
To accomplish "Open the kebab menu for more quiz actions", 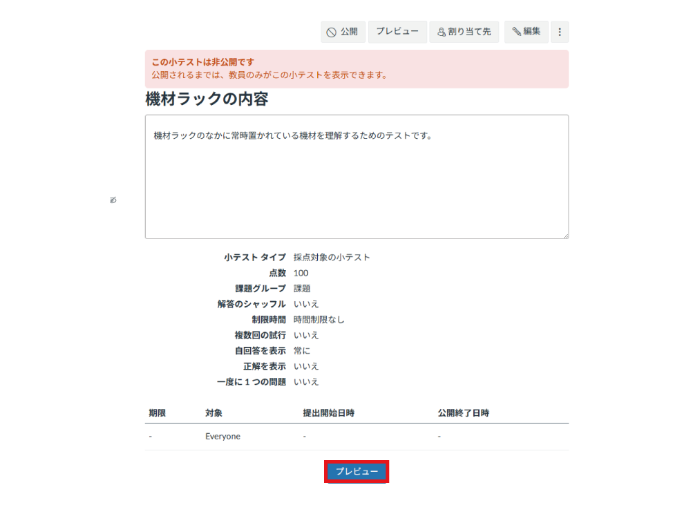I will [559, 31].
